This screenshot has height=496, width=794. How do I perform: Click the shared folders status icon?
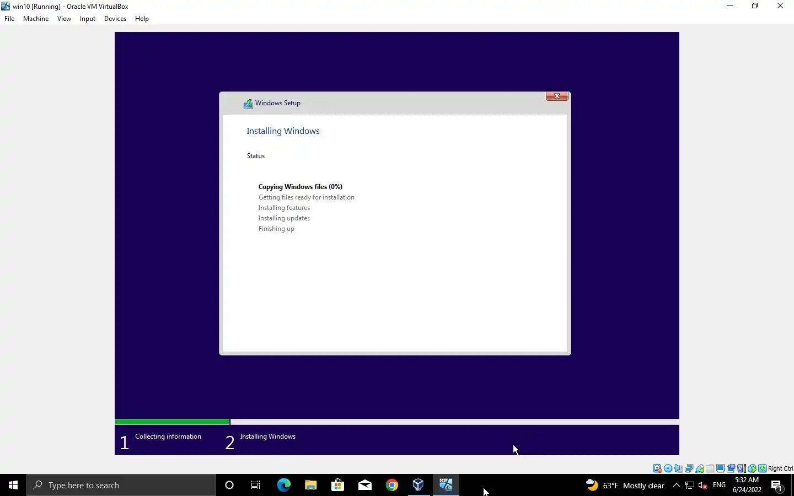point(710,468)
